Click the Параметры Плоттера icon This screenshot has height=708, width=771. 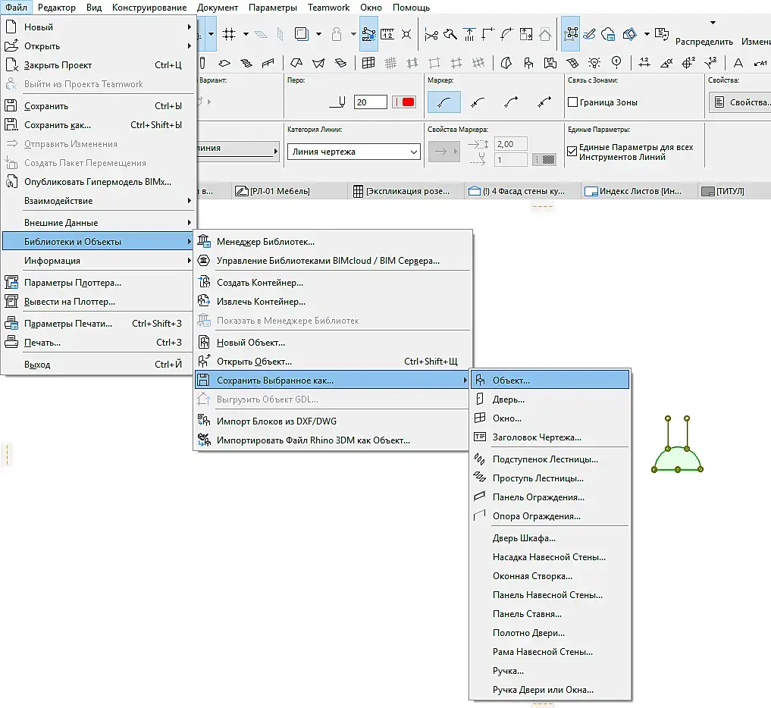tap(11, 282)
